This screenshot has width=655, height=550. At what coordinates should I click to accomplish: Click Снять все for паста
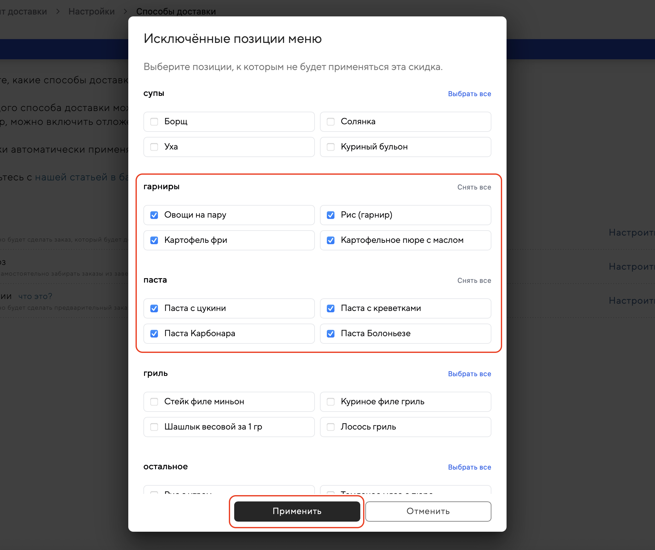pyautogui.click(x=474, y=281)
